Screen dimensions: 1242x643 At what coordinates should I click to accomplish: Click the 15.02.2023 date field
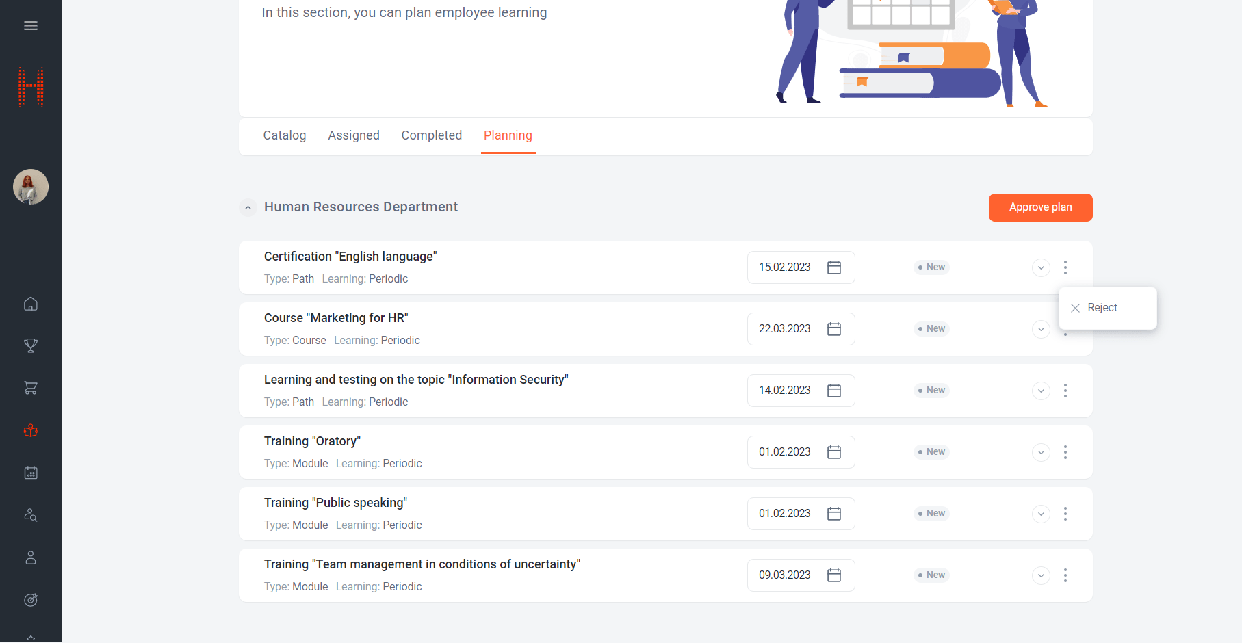pyautogui.click(x=785, y=267)
